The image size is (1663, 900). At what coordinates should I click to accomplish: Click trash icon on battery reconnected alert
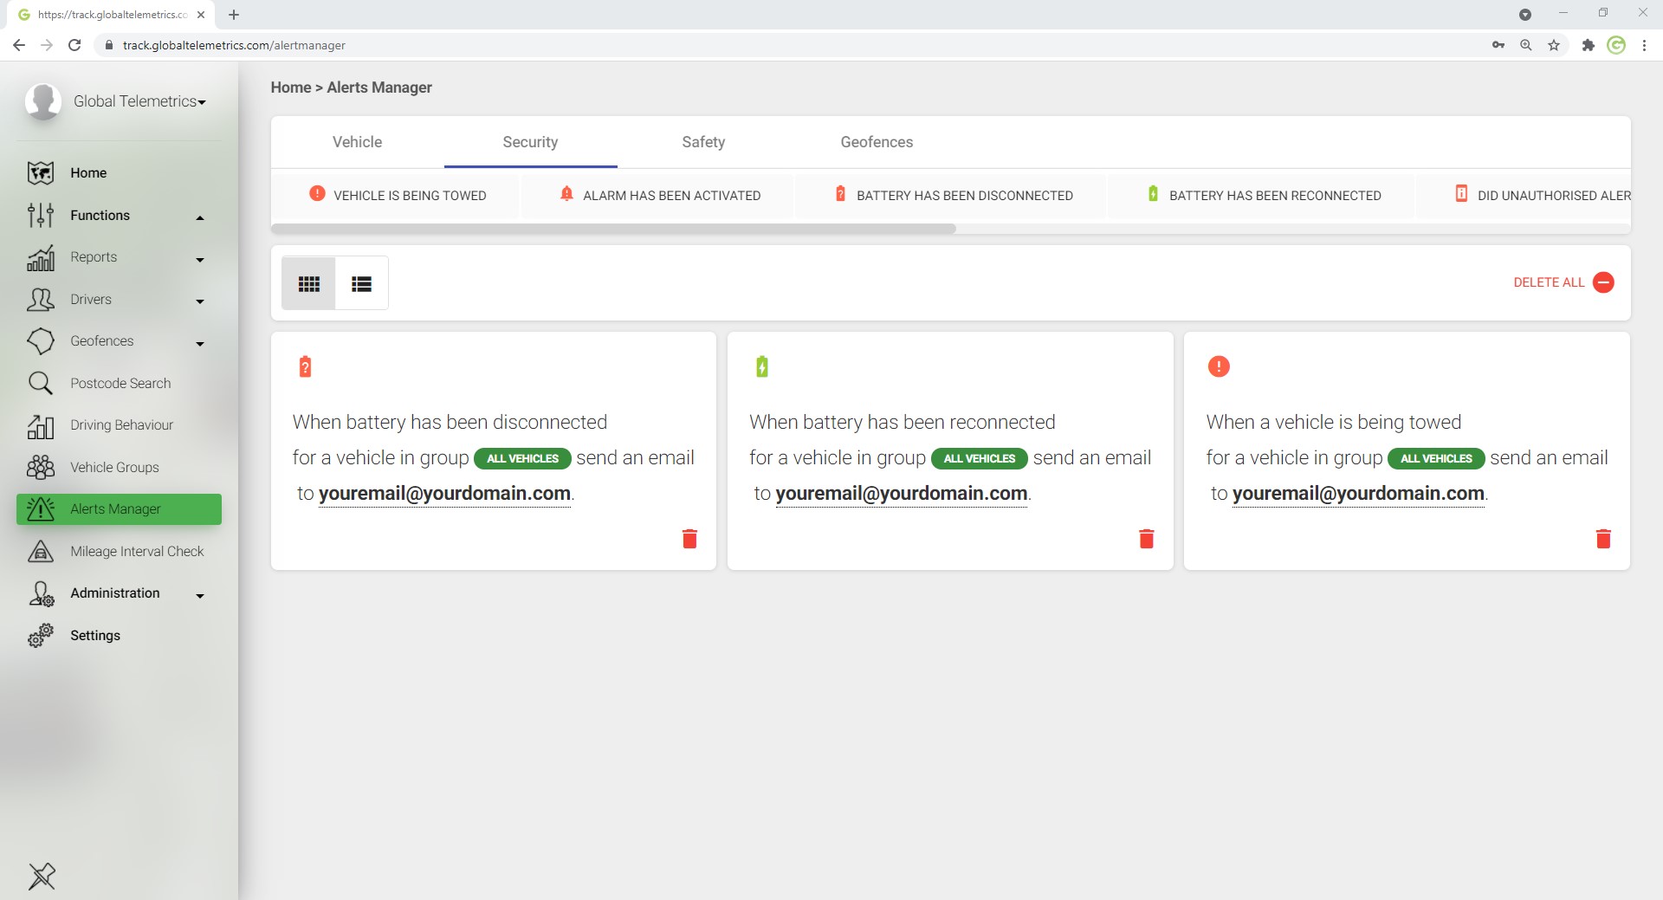(x=1146, y=539)
